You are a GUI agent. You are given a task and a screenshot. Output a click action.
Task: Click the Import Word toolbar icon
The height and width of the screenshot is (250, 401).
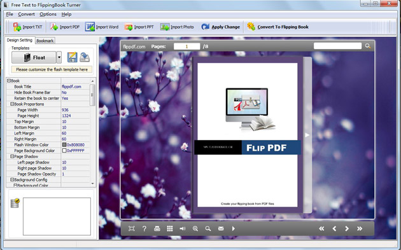click(x=90, y=27)
